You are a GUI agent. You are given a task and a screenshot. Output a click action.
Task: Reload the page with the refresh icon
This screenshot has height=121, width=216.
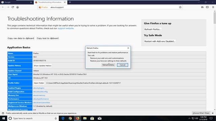[13, 7]
